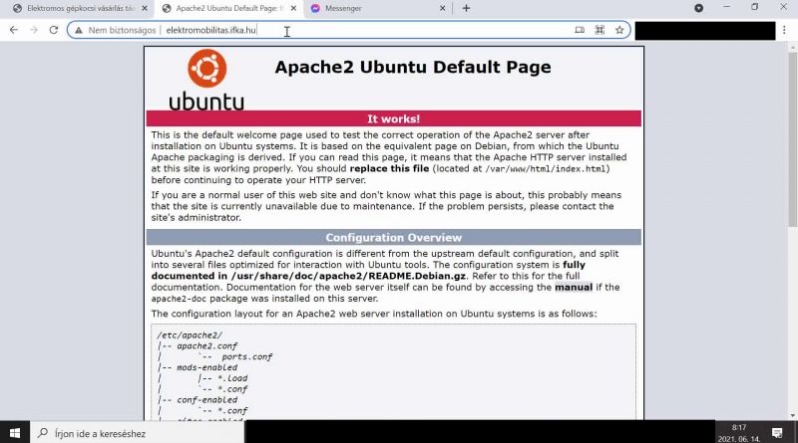Click the scrollbar down arrow

tap(792, 415)
